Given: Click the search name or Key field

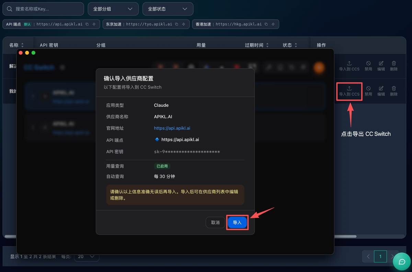Looking at the screenshot, I should [x=43, y=9].
